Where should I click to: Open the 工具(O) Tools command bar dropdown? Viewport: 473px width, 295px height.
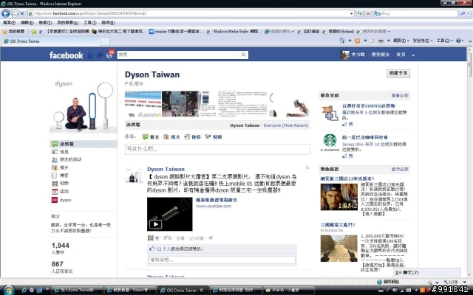pyautogui.click(x=445, y=41)
